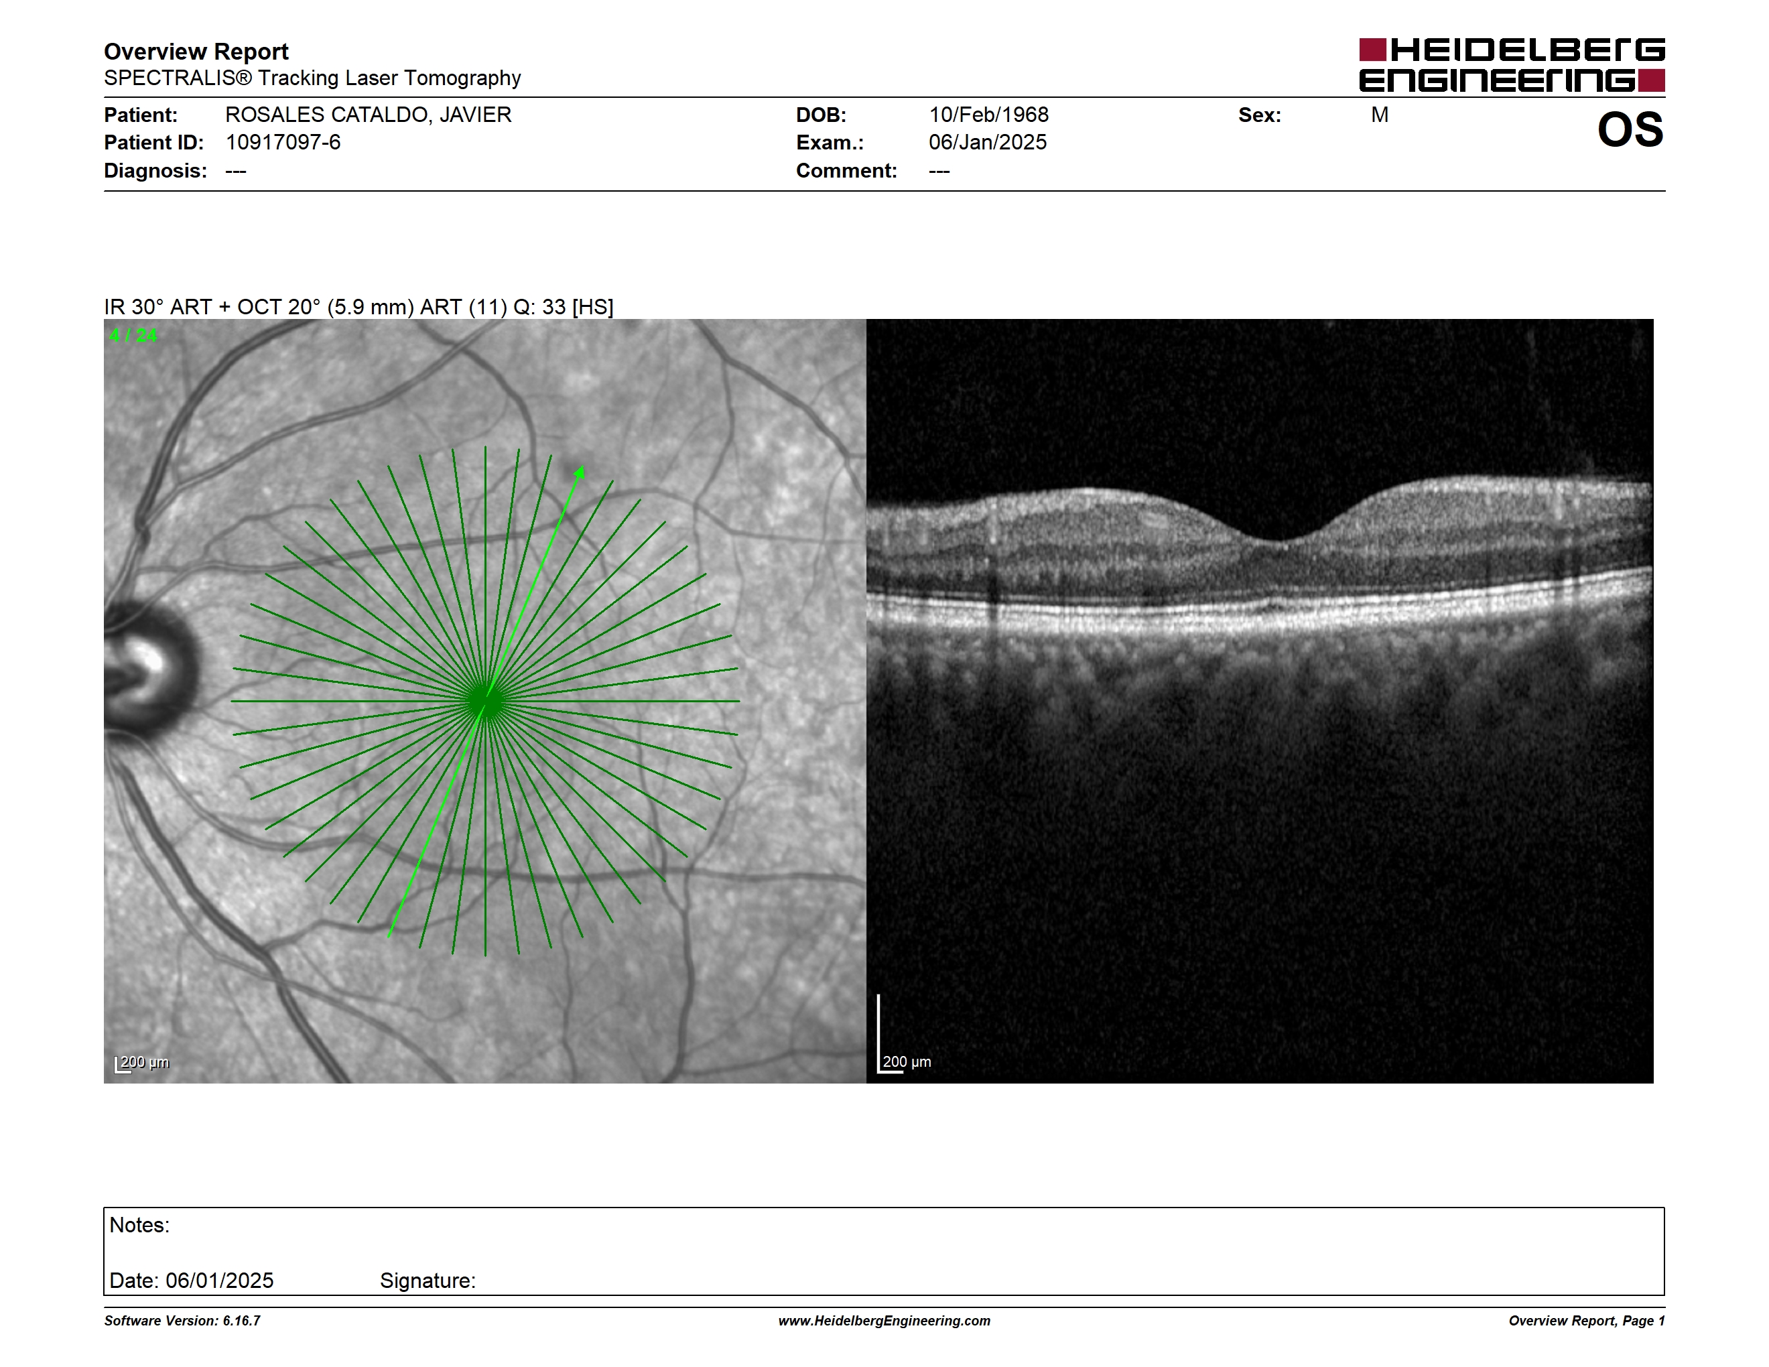The height and width of the screenshot is (1367, 1769).
Task: Click the IR 30° ART scan info caption
Action: [x=358, y=307]
